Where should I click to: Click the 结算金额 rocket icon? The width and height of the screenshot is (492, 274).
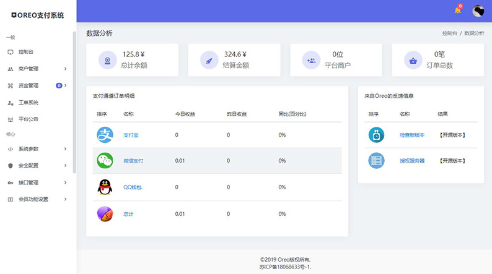209,60
